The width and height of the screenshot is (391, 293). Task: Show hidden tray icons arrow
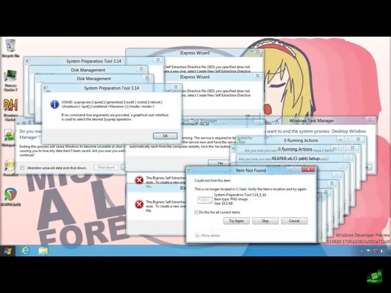tap(362, 251)
